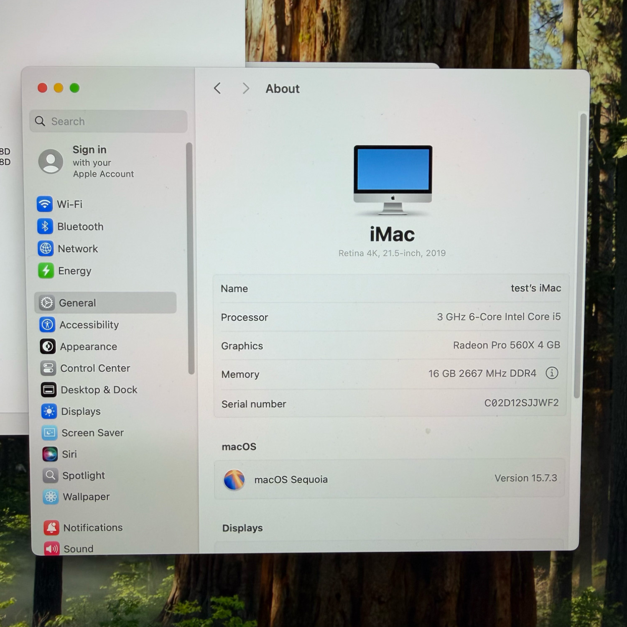Click the serial number C02D12SJJWF2
The image size is (627, 627).
click(x=521, y=403)
